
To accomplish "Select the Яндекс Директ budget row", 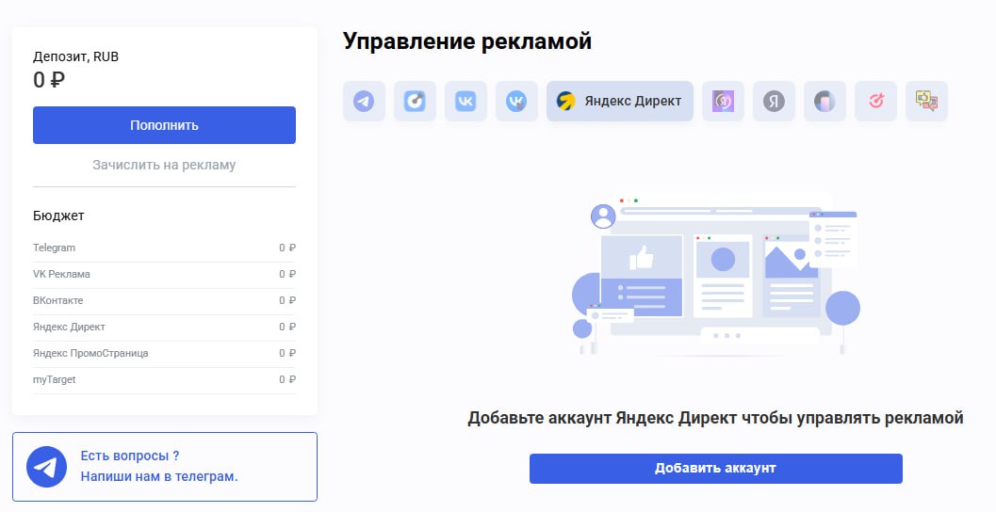I will [x=165, y=328].
